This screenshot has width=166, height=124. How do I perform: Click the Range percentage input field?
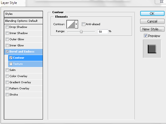pyautogui.click(x=103, y=32)
